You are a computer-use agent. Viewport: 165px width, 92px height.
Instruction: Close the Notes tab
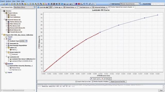(62, 7)
